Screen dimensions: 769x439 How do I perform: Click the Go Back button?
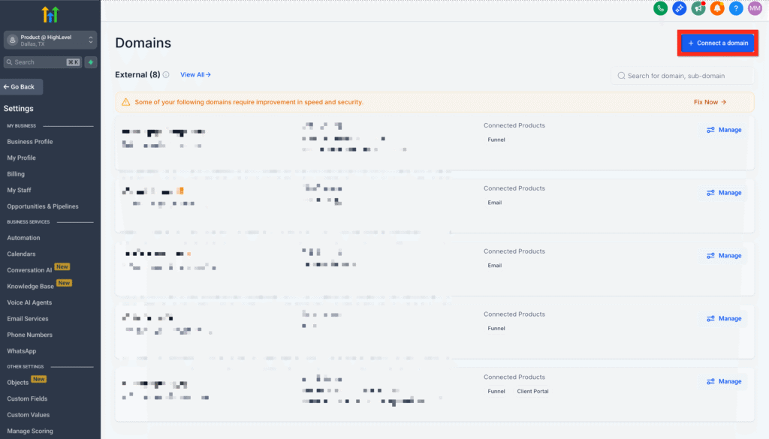coord(22,87)
